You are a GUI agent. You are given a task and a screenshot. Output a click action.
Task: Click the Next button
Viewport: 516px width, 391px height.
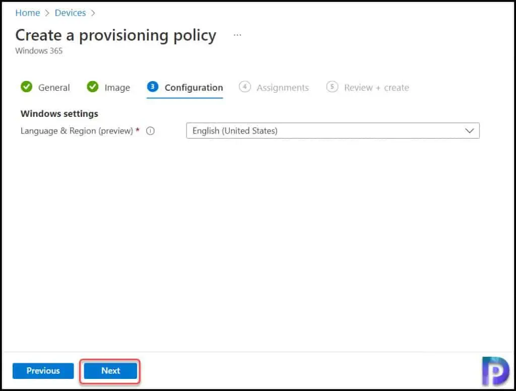[110, 371]
